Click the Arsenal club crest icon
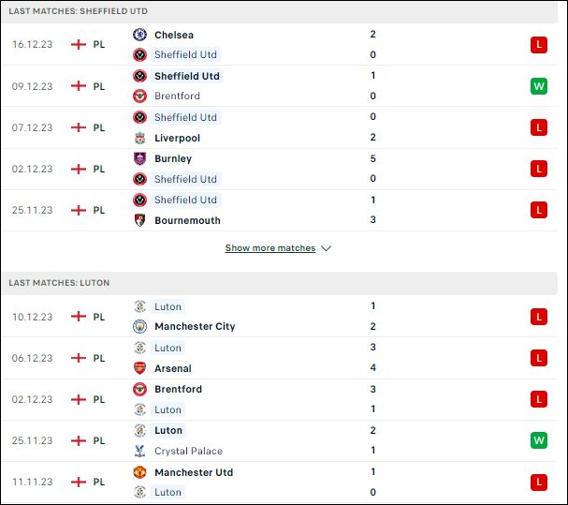This screenshot has width=568, height=505. [x=139, y=368]
